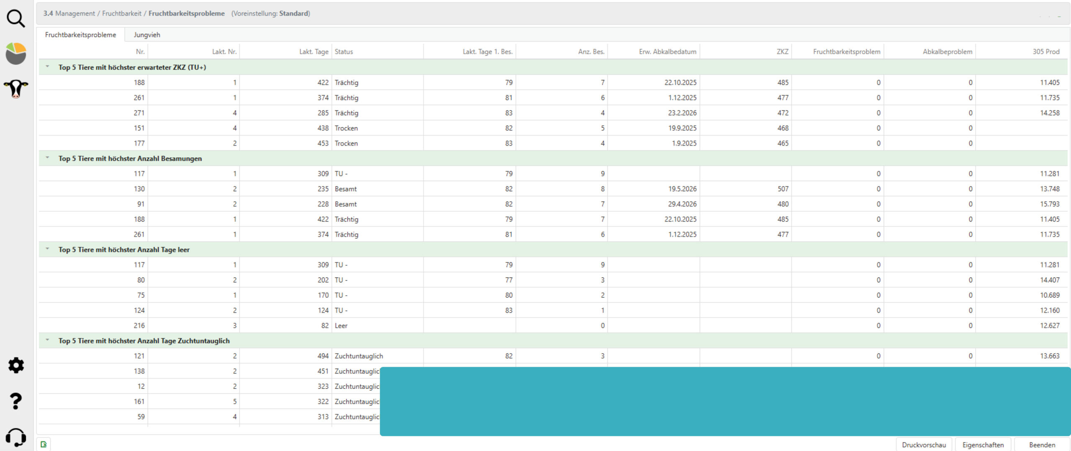Sort by the ZKZ column header

click(x=782, y=52)
